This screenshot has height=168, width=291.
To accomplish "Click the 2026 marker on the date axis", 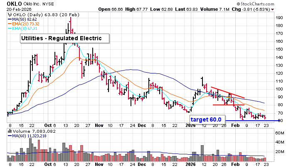I will tap(190, 125).
